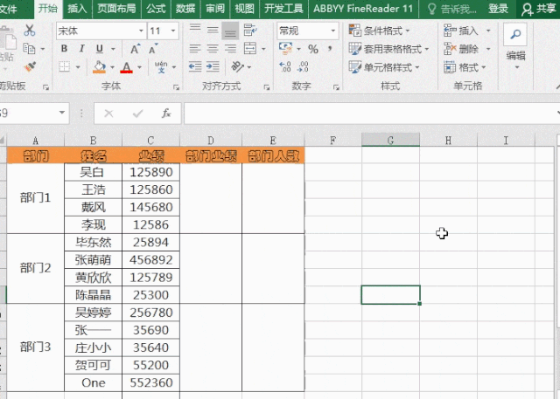Apply comma style
Image resolution: width=560 pixels, height=399 pixels.
click(x=330, y=48)
